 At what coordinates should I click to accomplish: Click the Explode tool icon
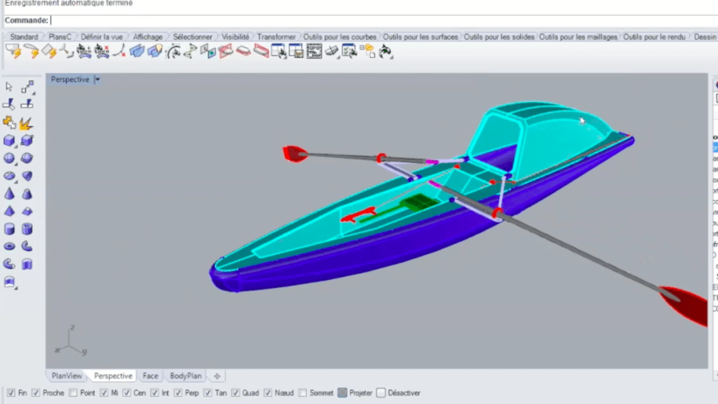click(27, 123)
